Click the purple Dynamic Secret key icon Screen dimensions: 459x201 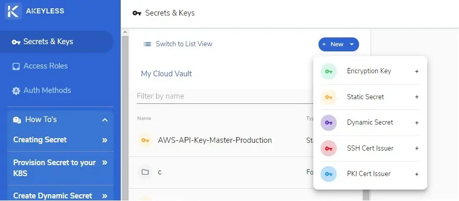coord(328,123)
